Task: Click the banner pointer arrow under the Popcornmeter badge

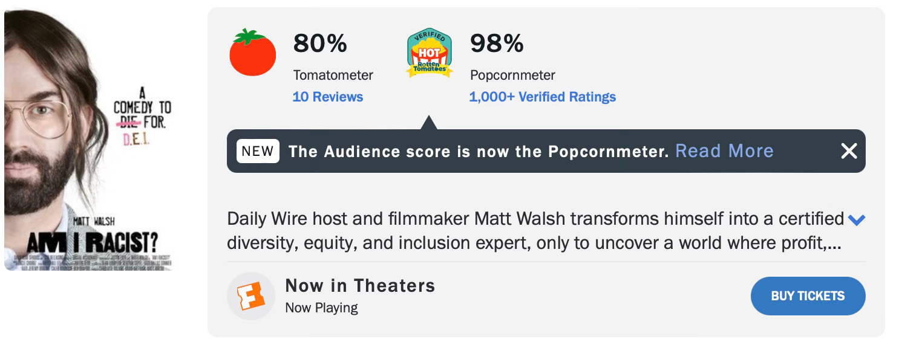Action: click(x=428, y=123)
